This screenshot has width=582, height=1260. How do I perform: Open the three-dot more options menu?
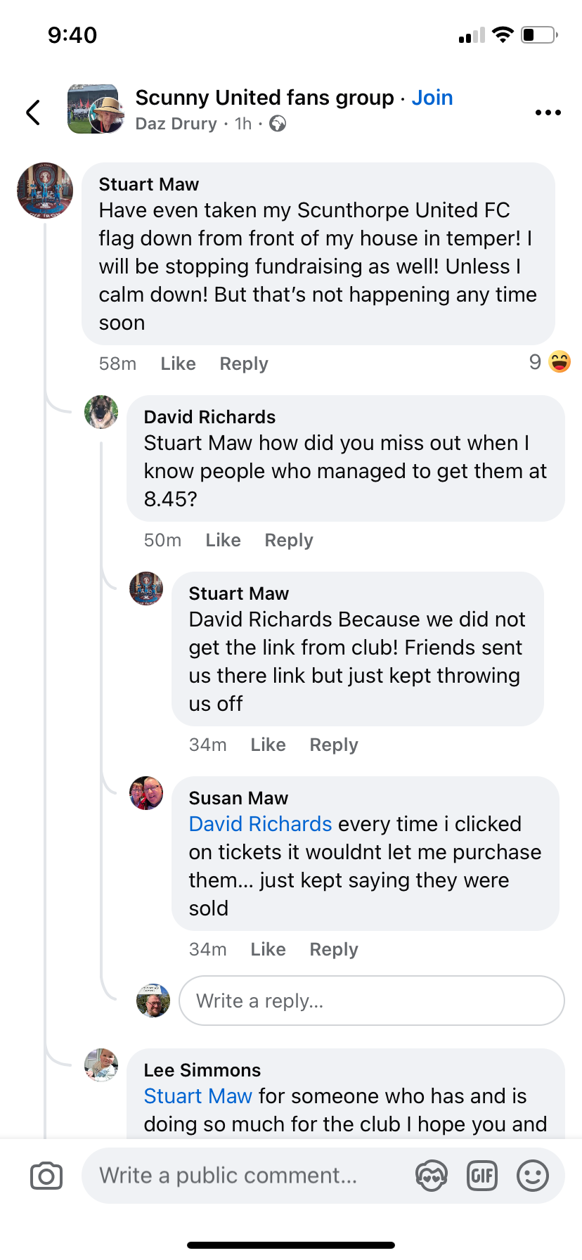(548, 112)
